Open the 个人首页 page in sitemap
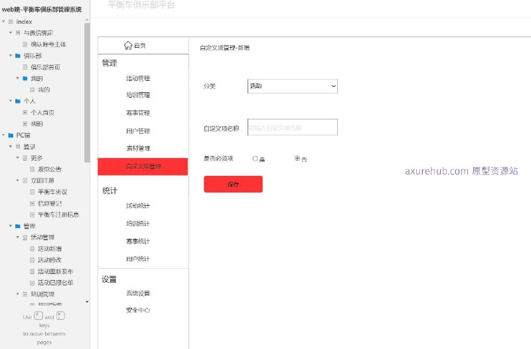 42,112
